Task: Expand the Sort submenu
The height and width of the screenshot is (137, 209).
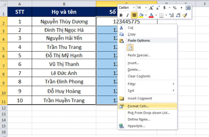Action: 173,90
